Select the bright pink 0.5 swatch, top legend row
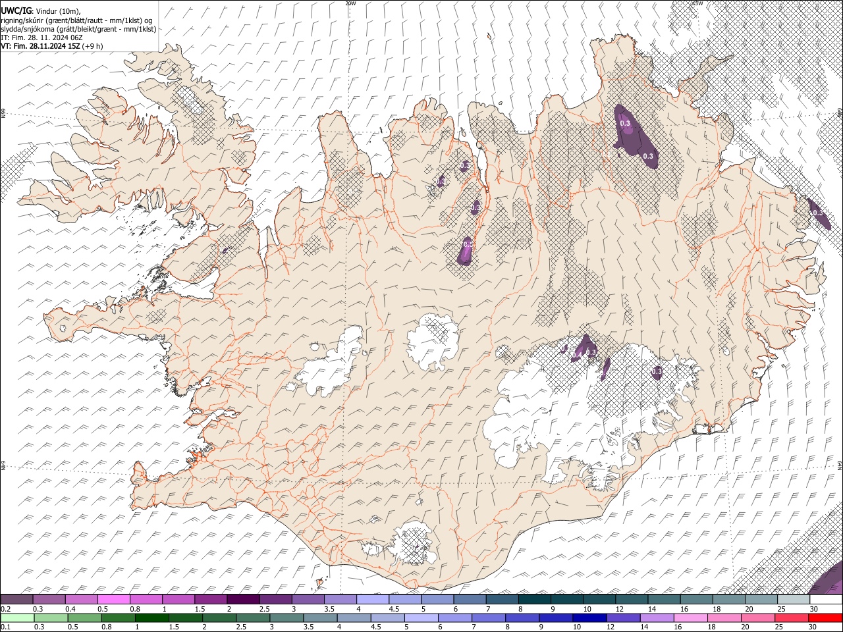Image resolution: width=843 pixels, height=632 pixels. coord(113,600)
